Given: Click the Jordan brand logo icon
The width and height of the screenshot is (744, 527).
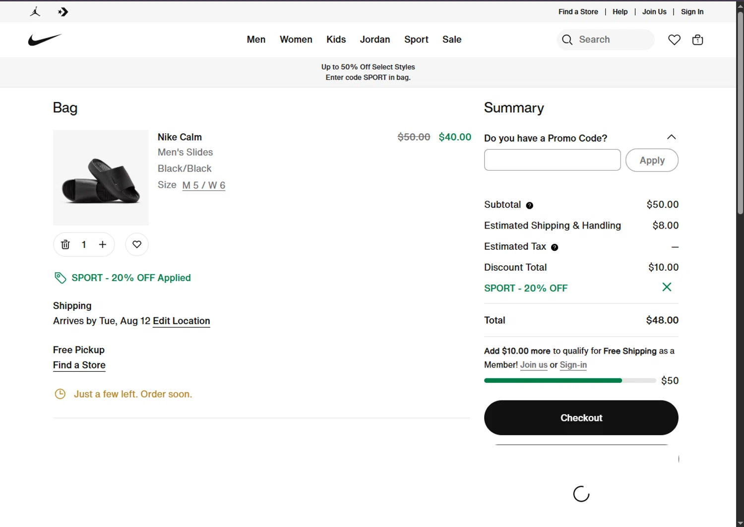Looking at the screenshot, I should click(x=35, y=12).
